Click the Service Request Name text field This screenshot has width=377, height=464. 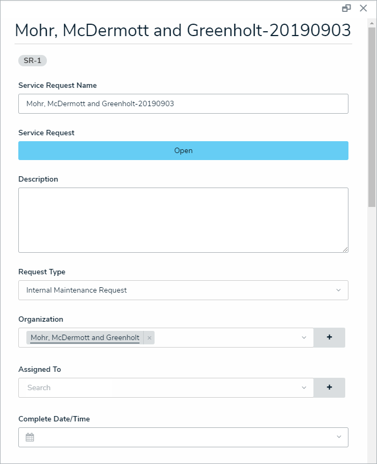[183, 104]
